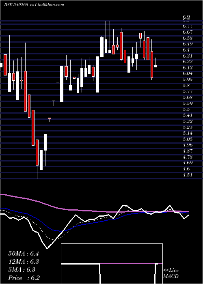The image size is (203, 284).
Task: Click the Price : 6.2 readout
Action: tap(24, 278)
